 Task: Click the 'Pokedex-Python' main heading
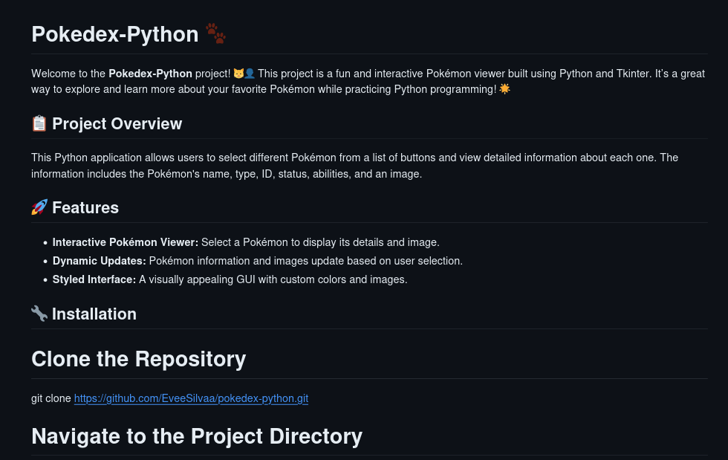tap(115, 34)
